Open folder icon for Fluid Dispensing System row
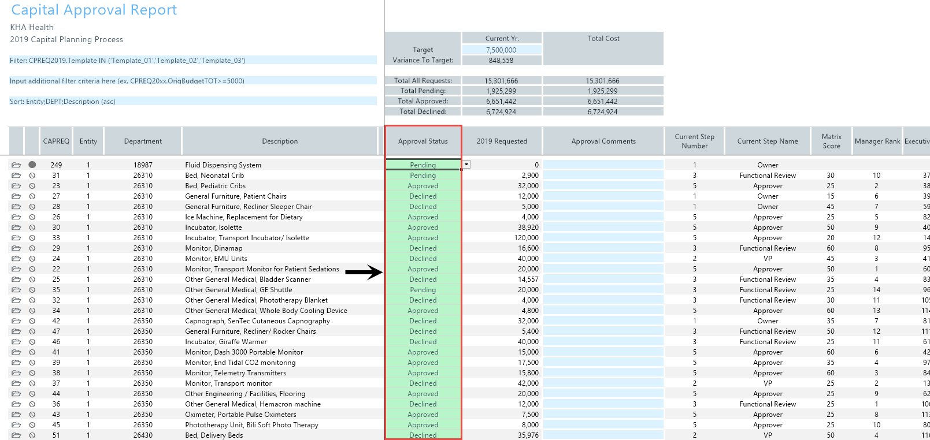 click(x=16, y=165)
